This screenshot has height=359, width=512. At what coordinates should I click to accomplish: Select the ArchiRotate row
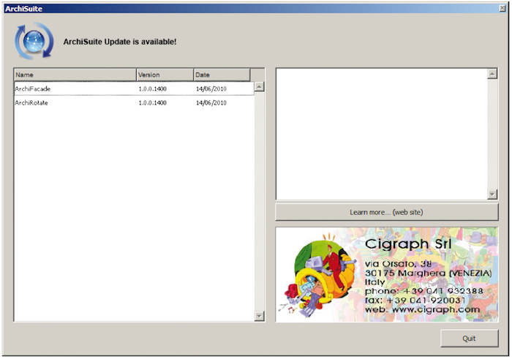(x=134, y=103)
